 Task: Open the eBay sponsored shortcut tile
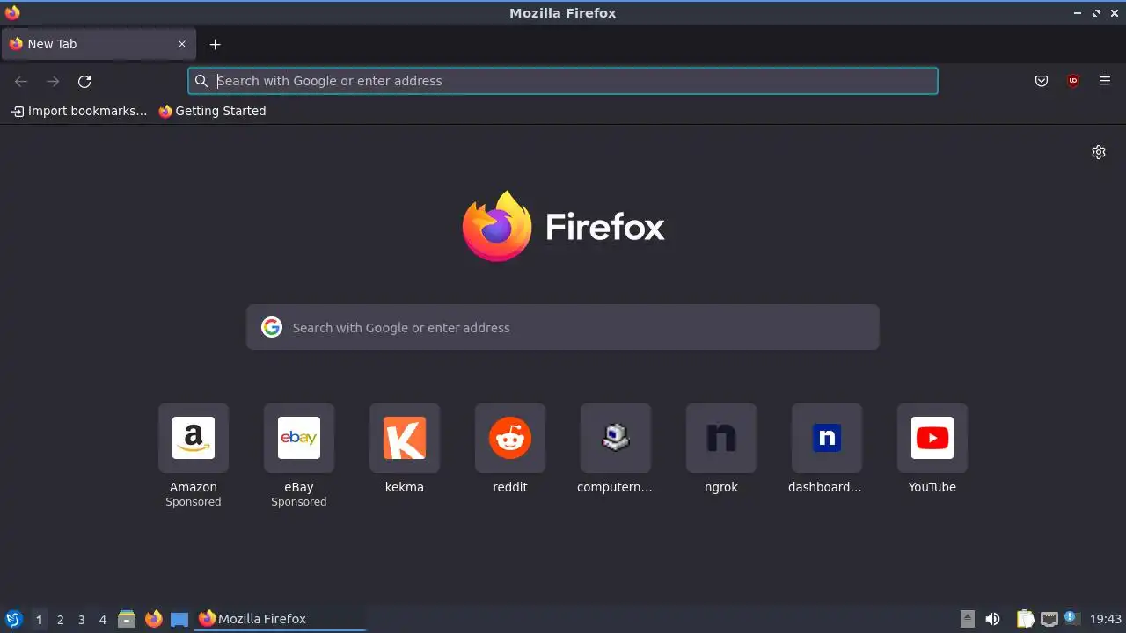(x=299, y=438)
